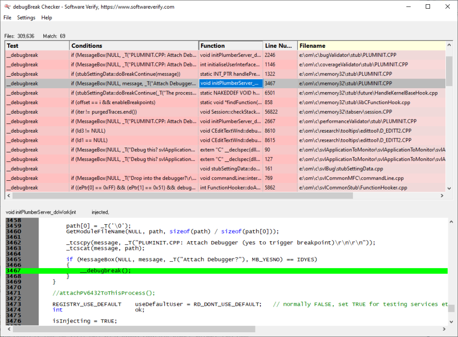Maximize the debugBreak Checker window
Viewport: 458px width, 337px height.
pyautogui.click(x=428, y=7)
